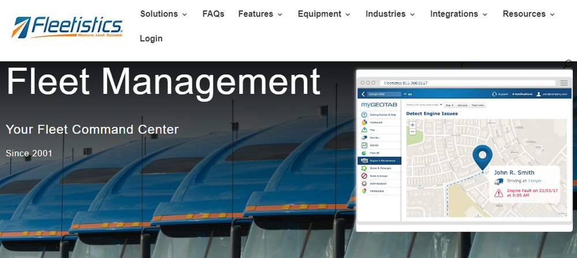This screenshot has height=258, width=577.
Task: Click the John R. Smith name
Action: pyautogui.click(x=514, y=172)
